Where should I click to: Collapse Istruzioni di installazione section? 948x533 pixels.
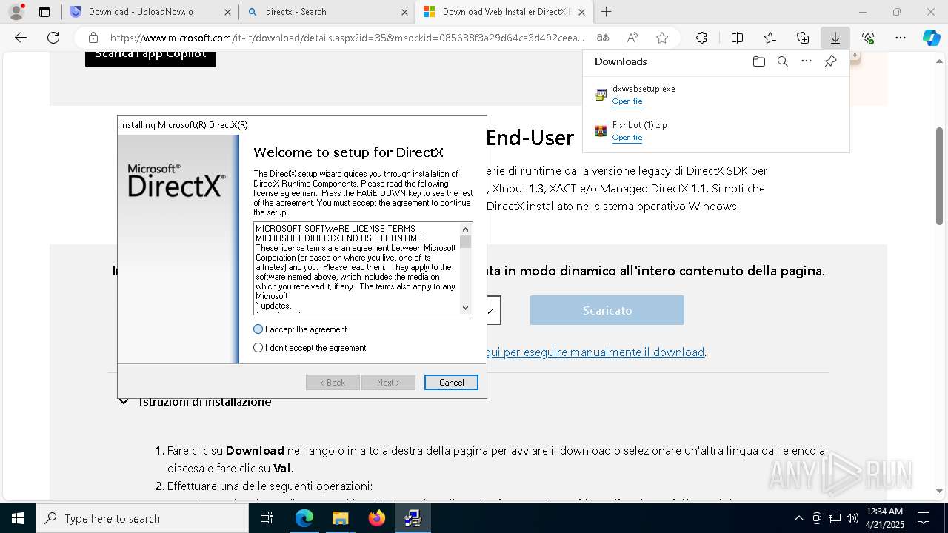124,402
